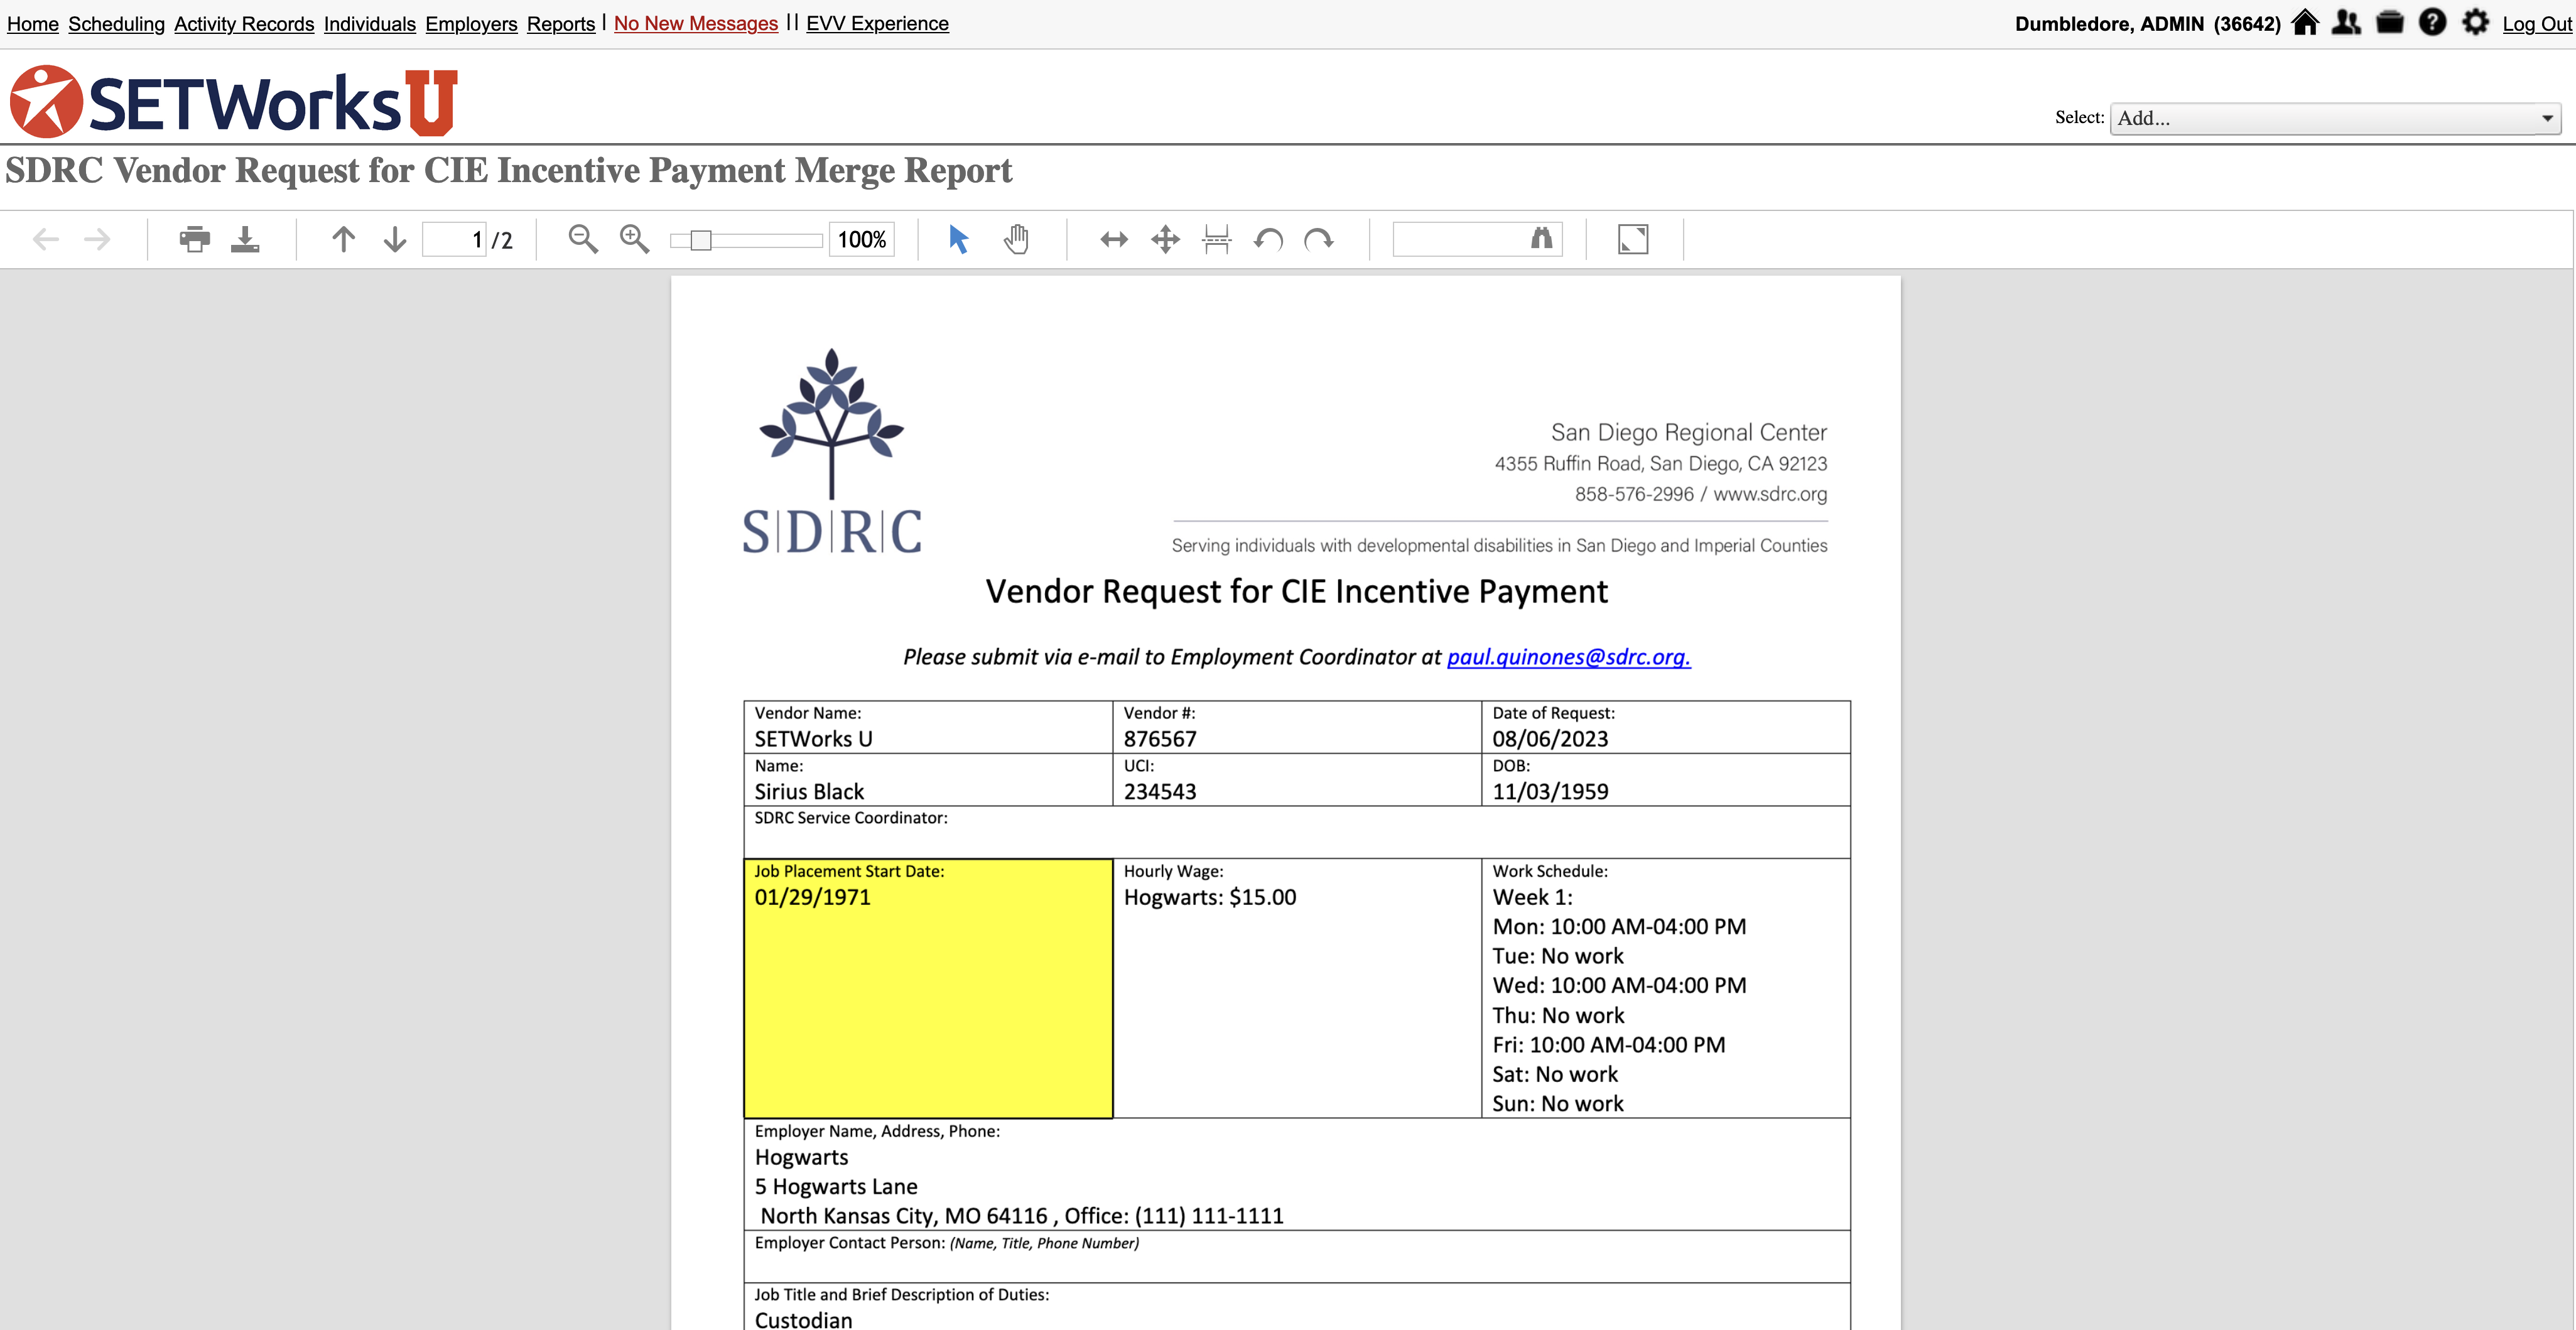Open the users icon in header

pyautogui.click(x=2346, y=22)
